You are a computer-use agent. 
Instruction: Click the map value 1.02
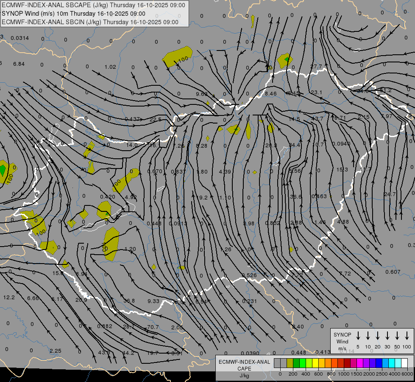pyautogui.click(x=110, y=67)
